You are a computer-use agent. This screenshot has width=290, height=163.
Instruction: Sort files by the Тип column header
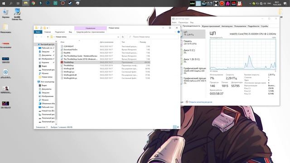123,42
